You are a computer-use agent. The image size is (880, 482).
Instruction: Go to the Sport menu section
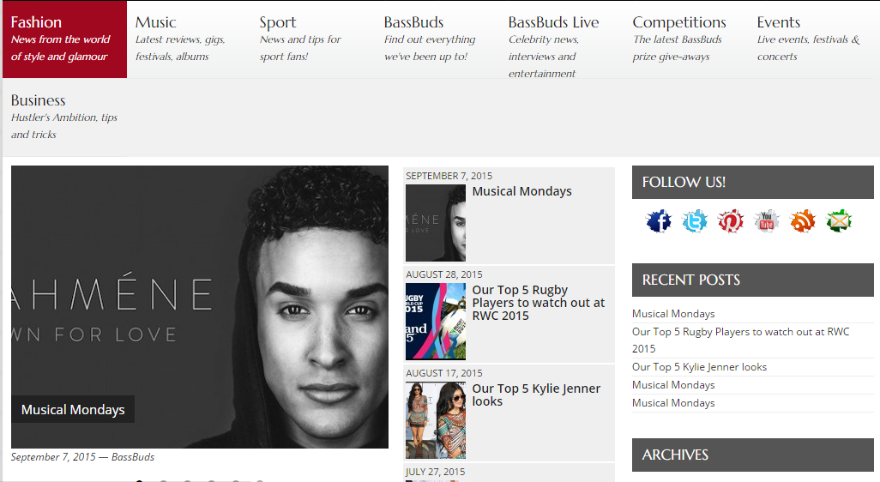[313, 39]
